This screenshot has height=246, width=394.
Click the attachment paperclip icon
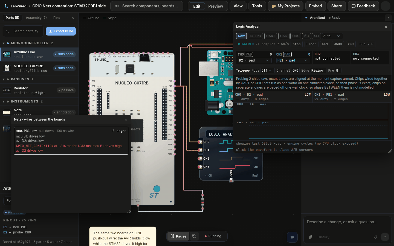pos(310,237)
